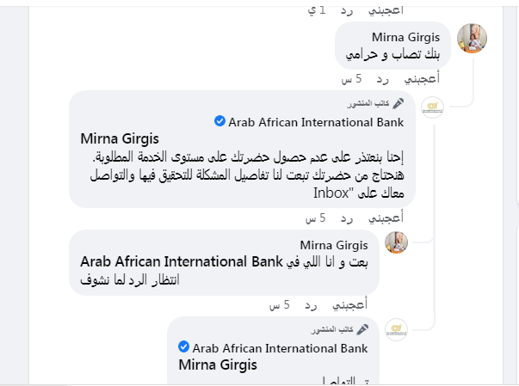
Task: Click the verified badge in the bottom bank reply
Action: point(183,347)
